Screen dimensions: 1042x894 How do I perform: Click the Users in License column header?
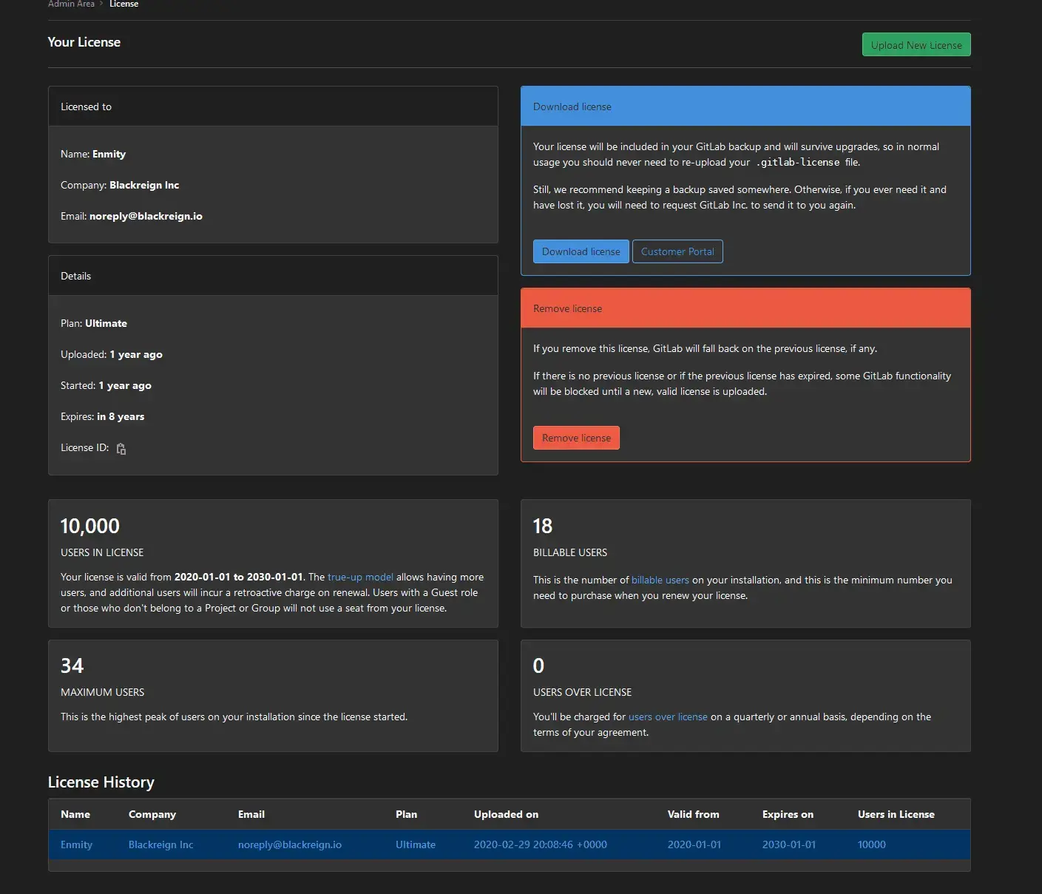pyautogui.click(x=896, y=814)
